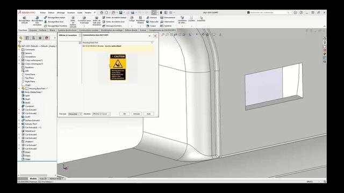Select the Symétrie mirror tool
Image resolution: width=344 pixels, height=193 pixels.
[x=166, y=26]
